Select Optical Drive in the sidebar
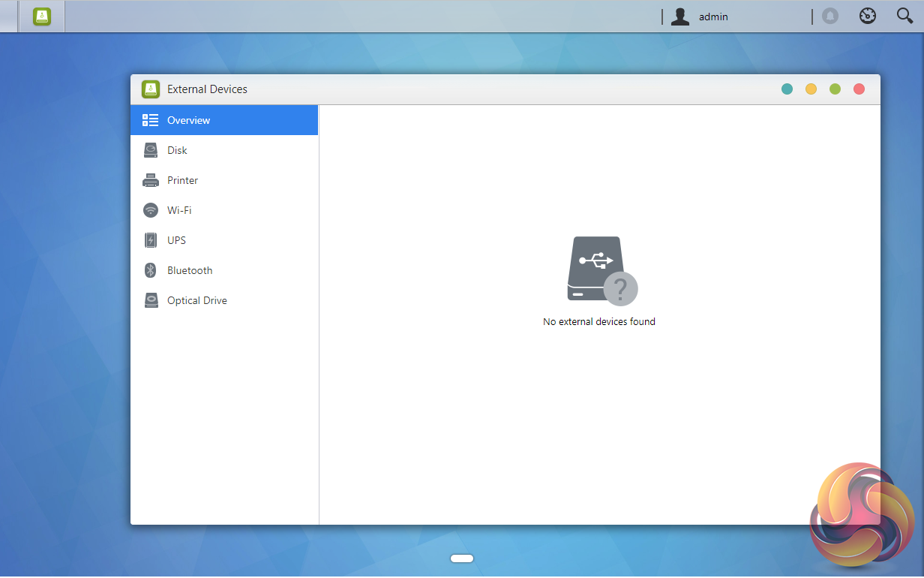This screenshot has height=578, width=924. tap(224, 300)
